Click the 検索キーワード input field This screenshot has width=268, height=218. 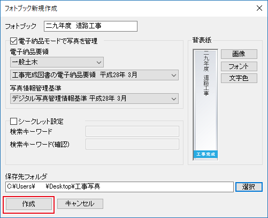point(132,131)
